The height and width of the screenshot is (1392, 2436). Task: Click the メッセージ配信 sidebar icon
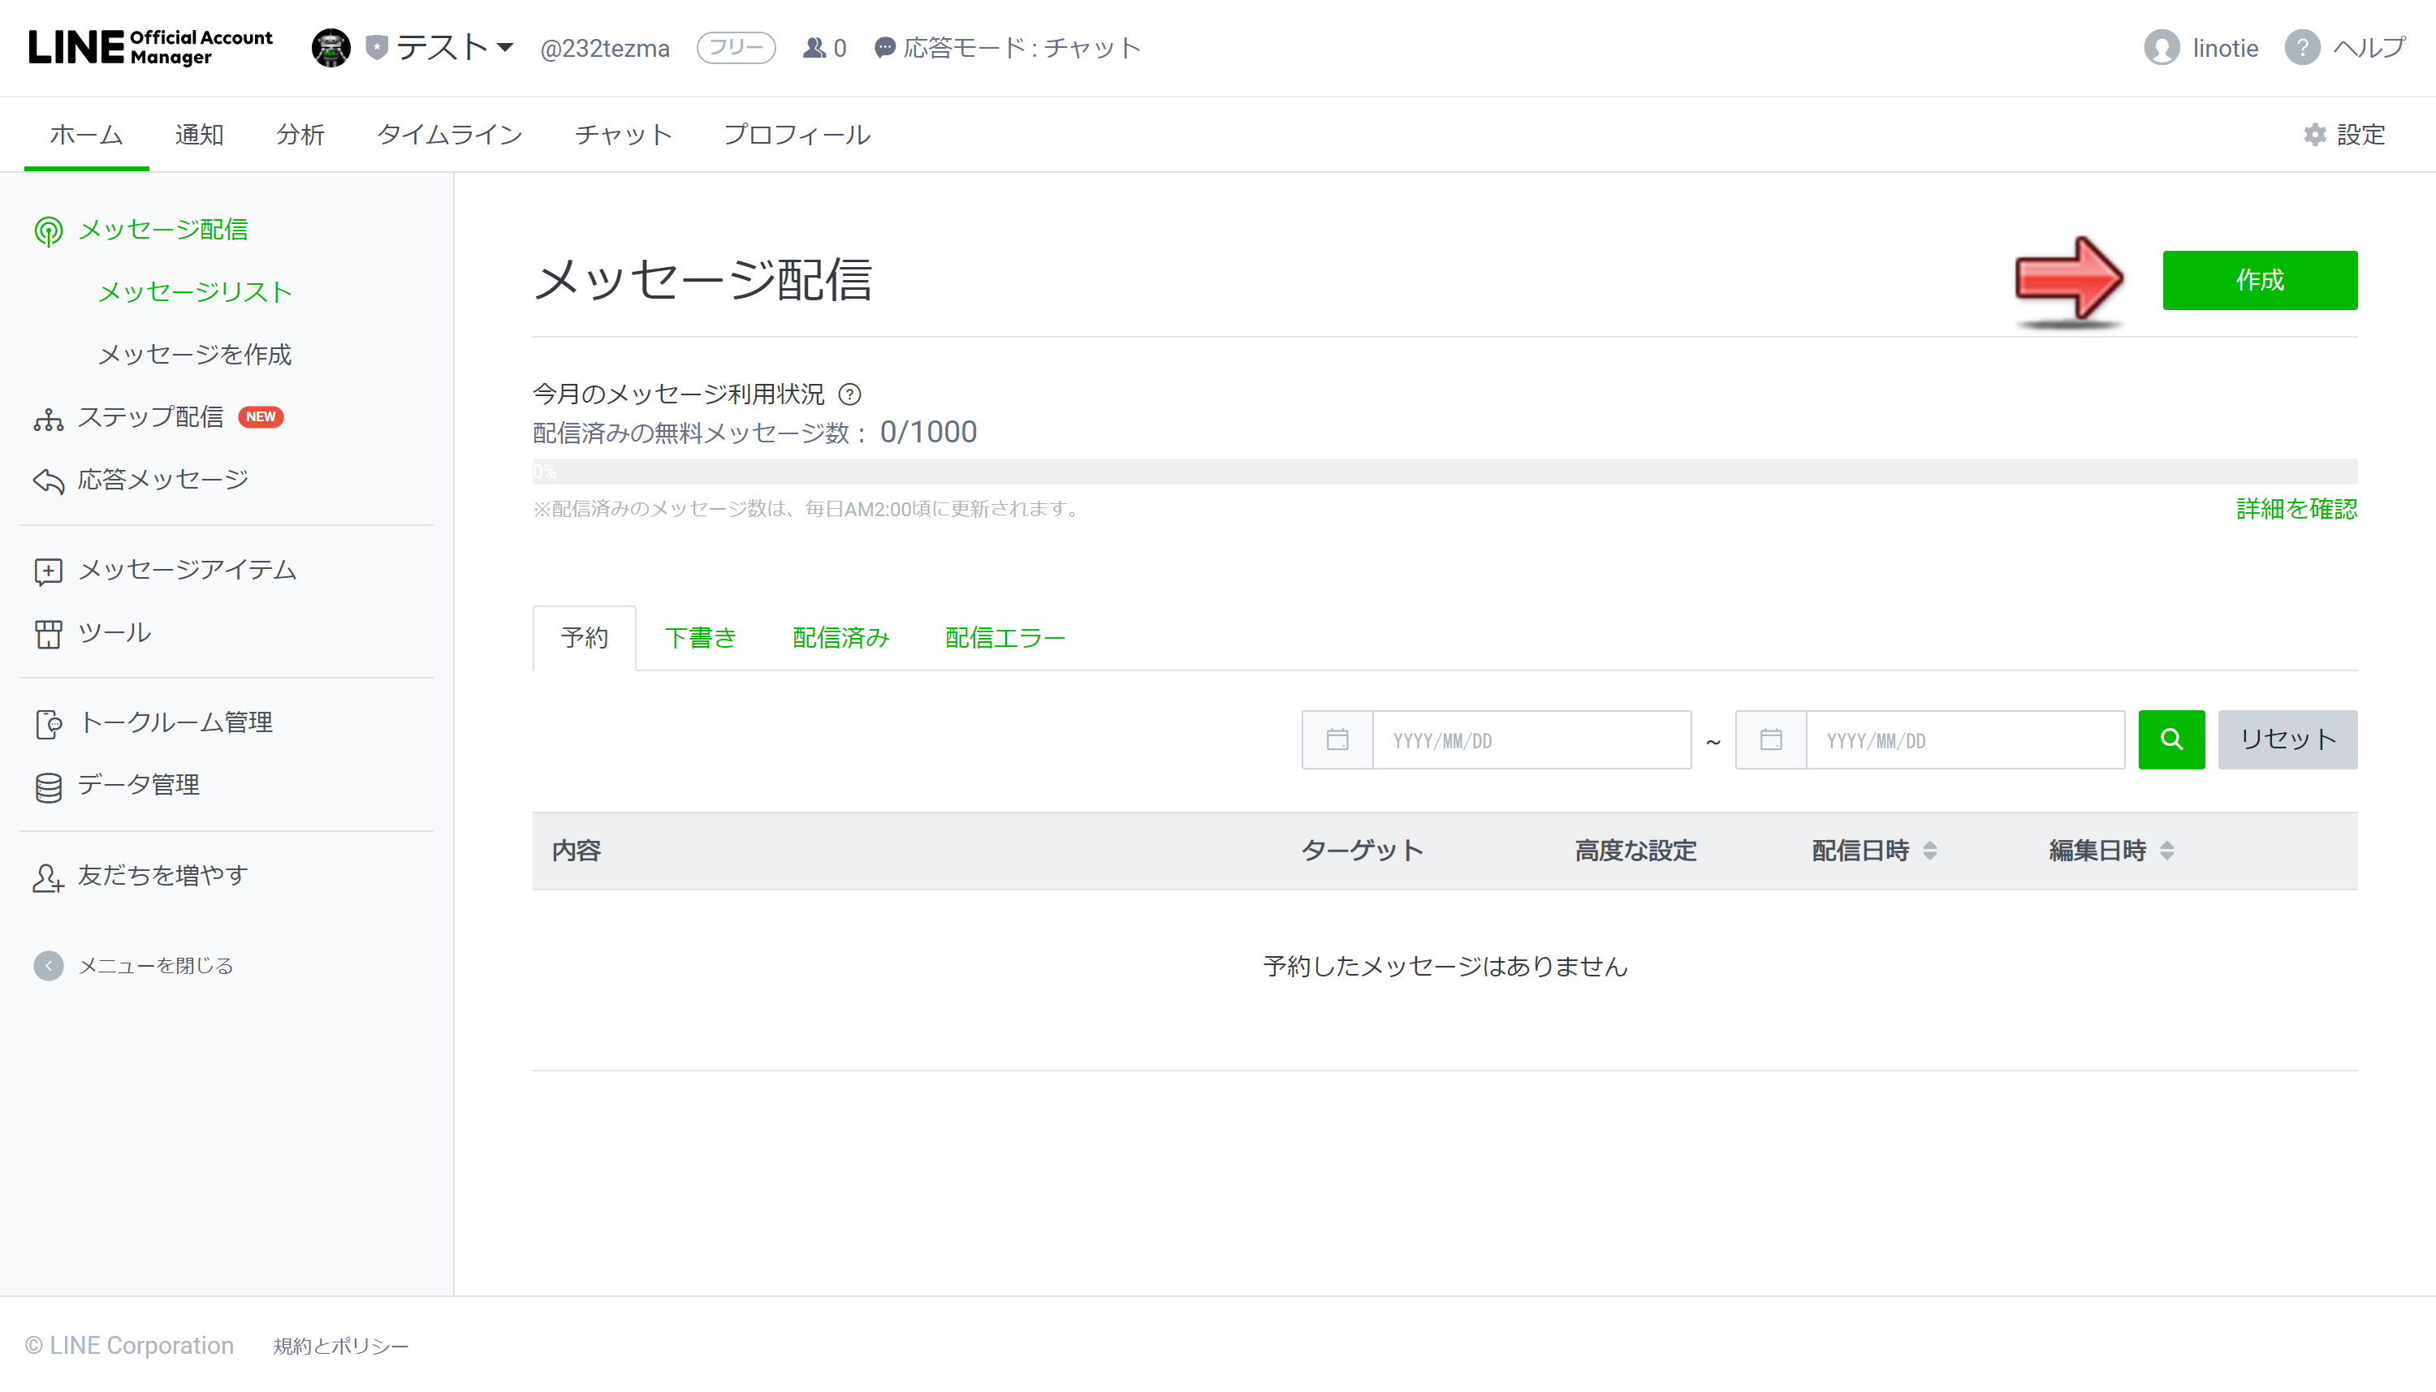pos(45,231)
